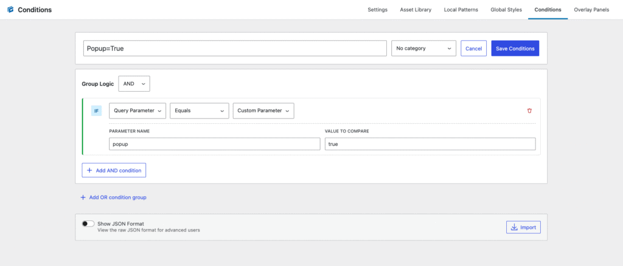Open the No category dropdown

[x=423, y=49]
